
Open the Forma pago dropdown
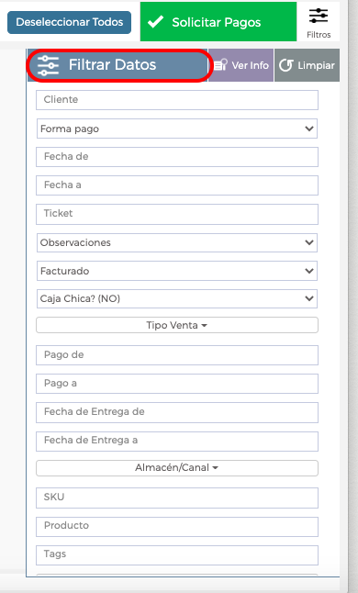coord(177,129)
